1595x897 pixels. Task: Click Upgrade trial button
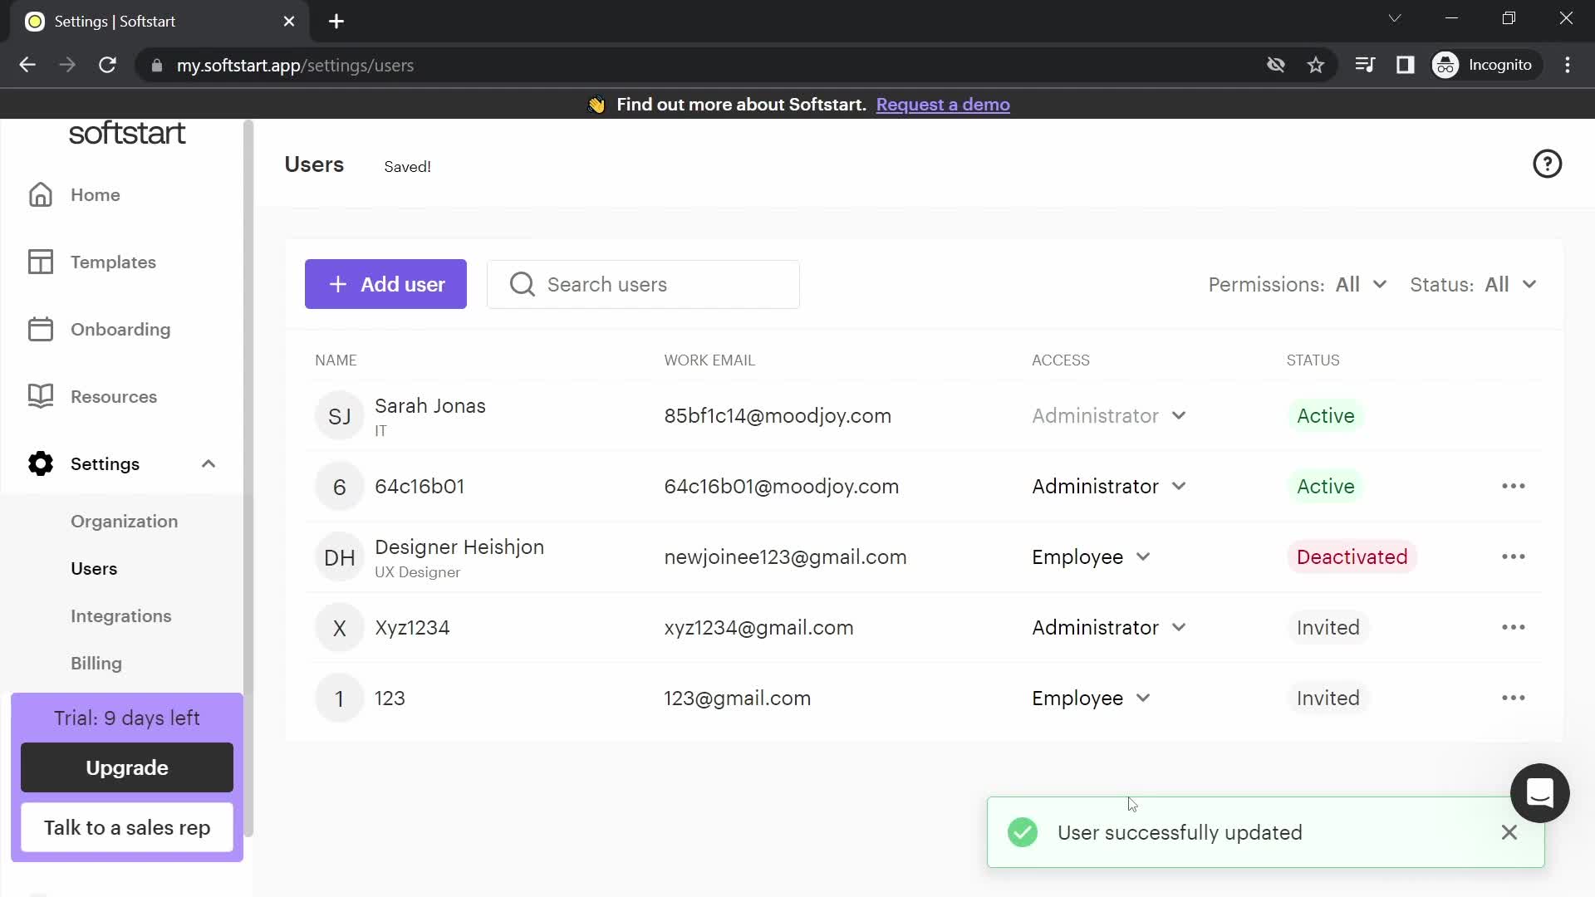point(127,767)
